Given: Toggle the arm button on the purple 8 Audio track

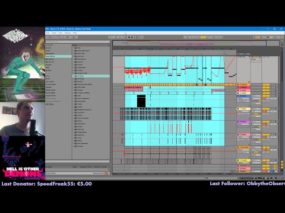Looking at the screenshot, I should click(275, 122).
